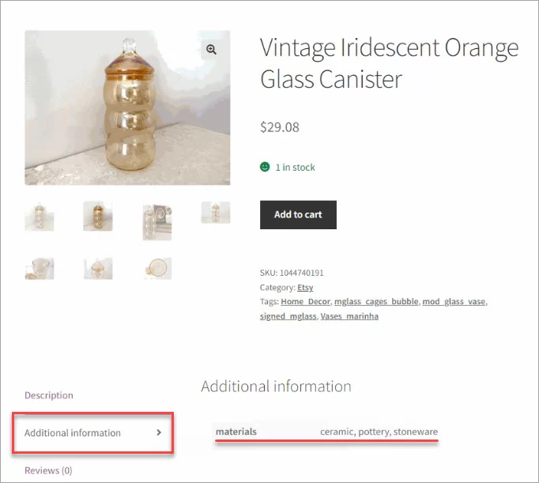
Task: Click the Add to cart button
Action: click(x=298, y=214)
